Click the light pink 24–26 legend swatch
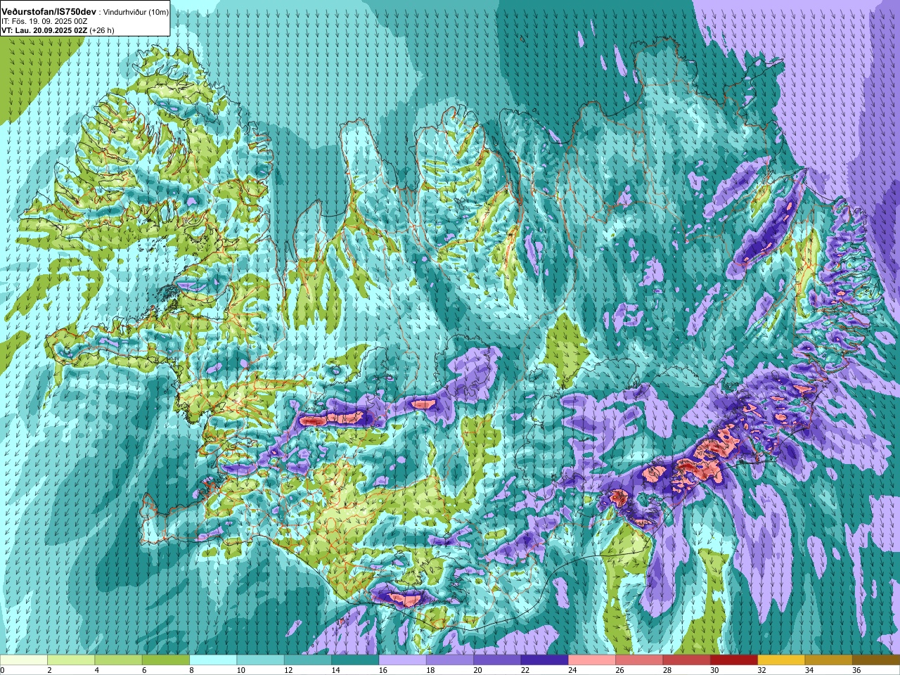Viewport: 900px width, 675px height. coord(592,660)
